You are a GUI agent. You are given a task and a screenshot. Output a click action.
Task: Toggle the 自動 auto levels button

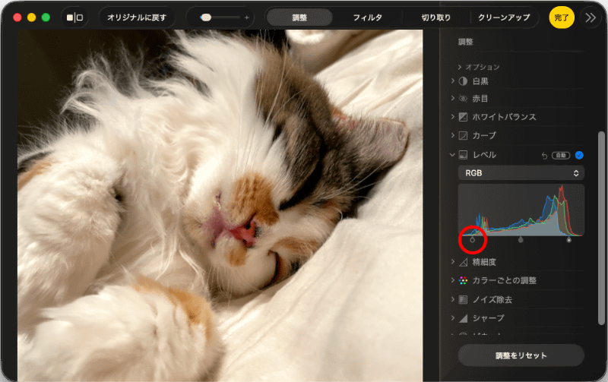point(561,156)
